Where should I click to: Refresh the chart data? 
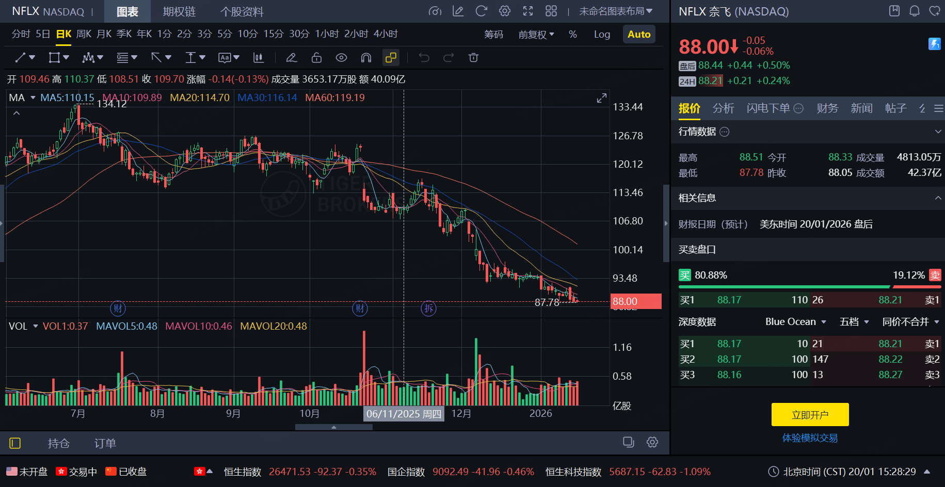[x=481, y=11]
